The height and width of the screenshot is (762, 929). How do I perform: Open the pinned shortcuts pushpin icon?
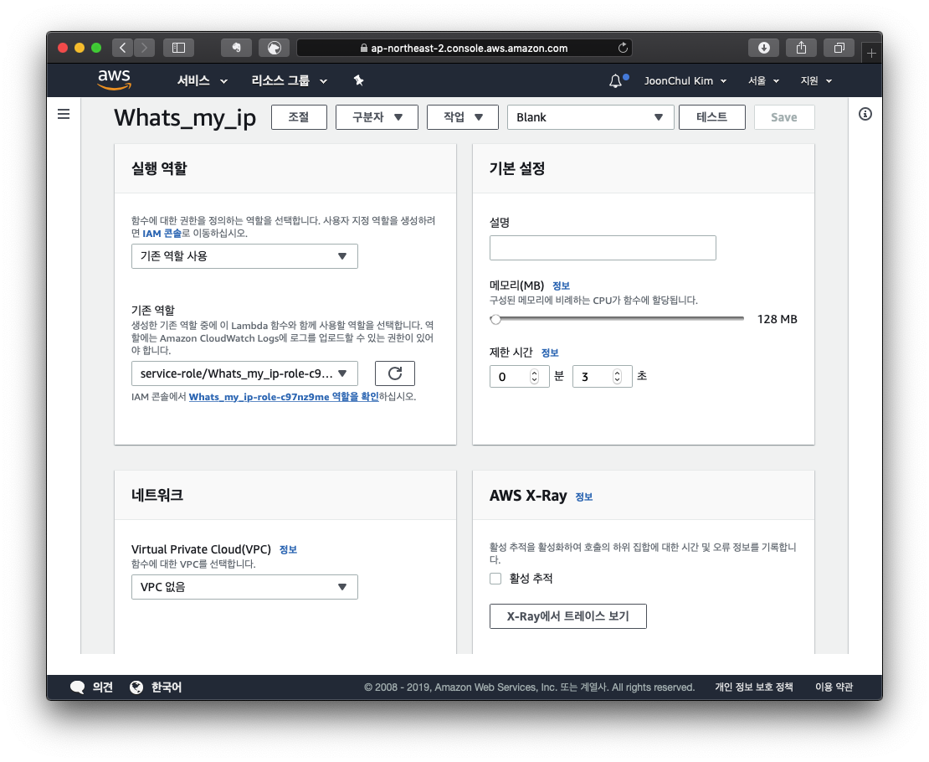(358, 80)
